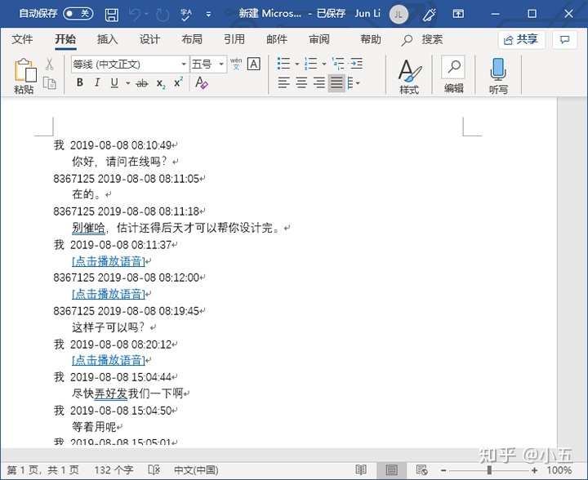Click the numbered list icon
This screenshot has width=588, height=480.
(311, 64)
